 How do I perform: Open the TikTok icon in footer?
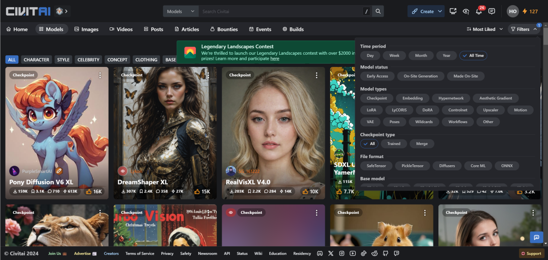(363, 253)
